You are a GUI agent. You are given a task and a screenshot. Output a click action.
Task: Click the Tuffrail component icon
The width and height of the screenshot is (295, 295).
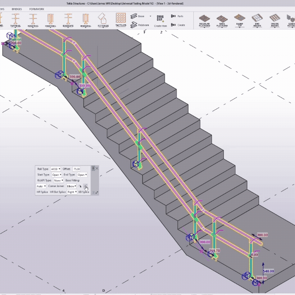tap(16, 19)
